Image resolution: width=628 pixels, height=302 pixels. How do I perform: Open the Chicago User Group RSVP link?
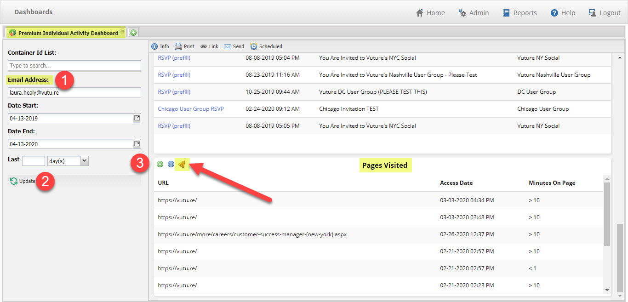point(191,109)
